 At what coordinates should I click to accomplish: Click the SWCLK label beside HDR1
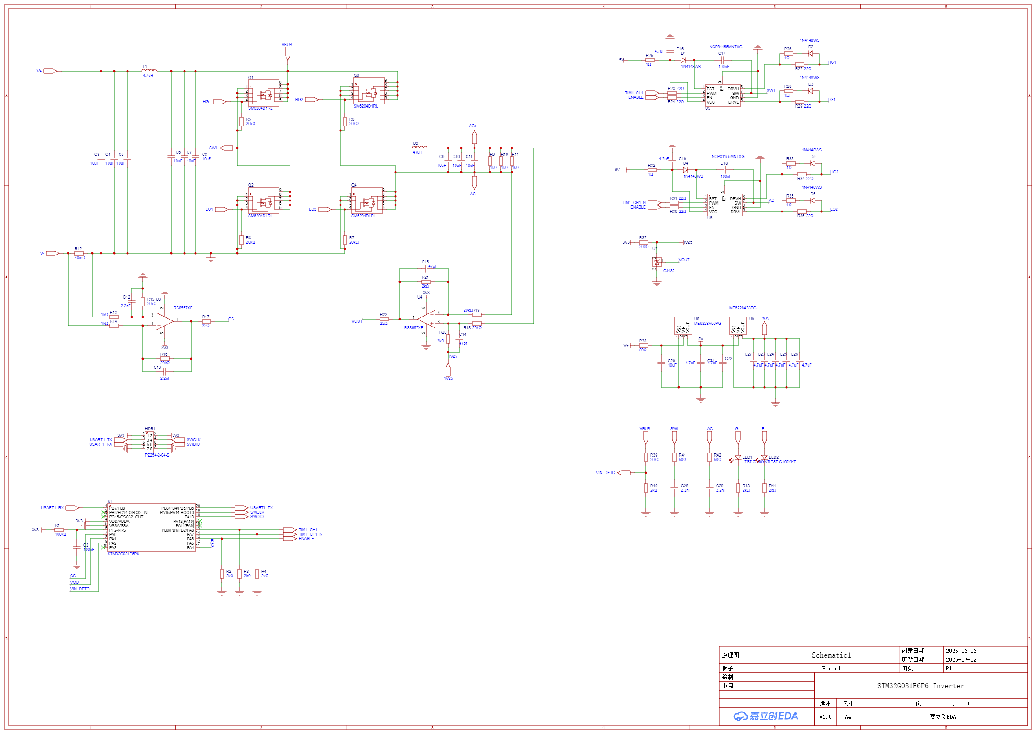(x=194, y=439)
